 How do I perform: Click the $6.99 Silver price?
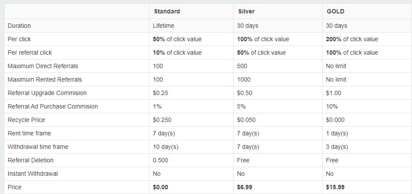(x=245, y=187)
